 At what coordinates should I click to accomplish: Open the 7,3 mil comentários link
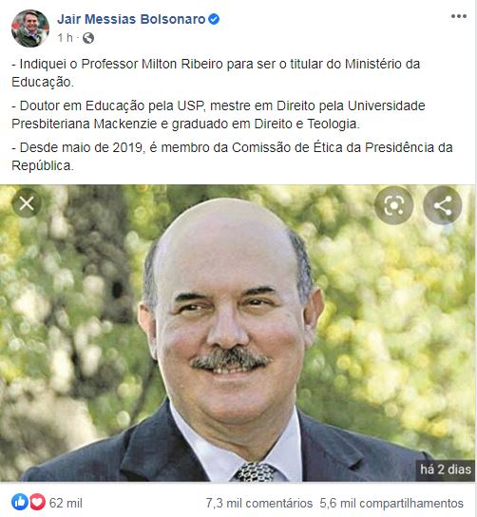(x=259, y=503)
